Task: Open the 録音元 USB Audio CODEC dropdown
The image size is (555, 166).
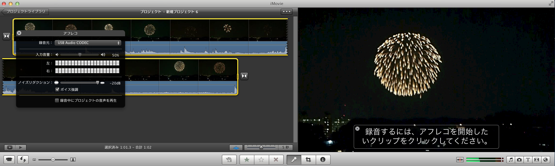Action: 88,43
